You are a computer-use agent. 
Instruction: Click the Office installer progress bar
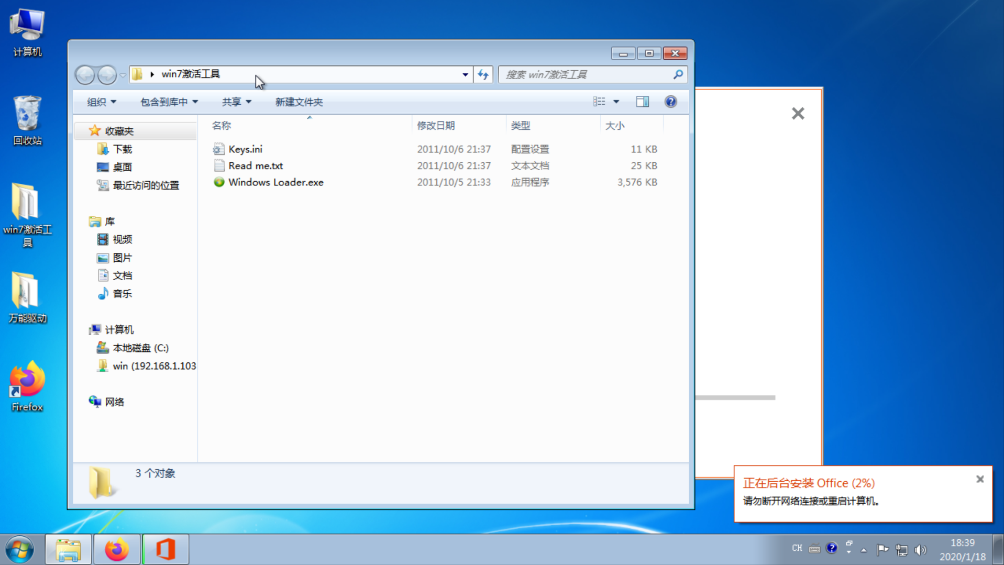pos(735,398)
